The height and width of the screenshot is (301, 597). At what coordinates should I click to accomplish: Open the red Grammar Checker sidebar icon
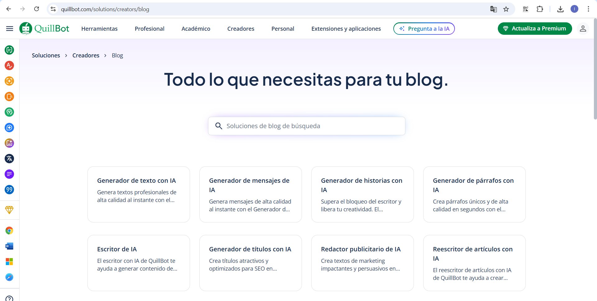(9, 65)
